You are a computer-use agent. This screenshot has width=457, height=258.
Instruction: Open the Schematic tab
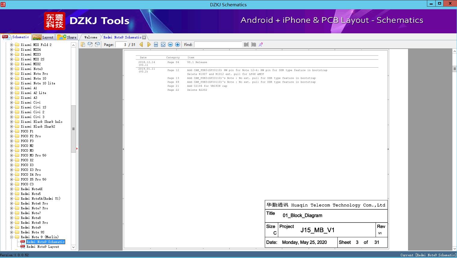click(16, 37)
